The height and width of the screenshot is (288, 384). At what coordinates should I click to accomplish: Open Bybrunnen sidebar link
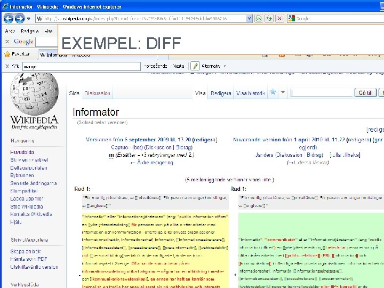tap(22, 175)
